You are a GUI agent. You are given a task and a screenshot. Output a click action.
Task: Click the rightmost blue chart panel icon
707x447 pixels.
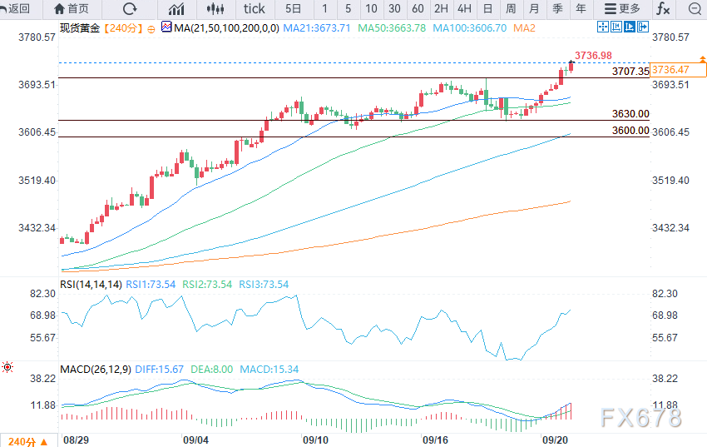coord(642,27)
